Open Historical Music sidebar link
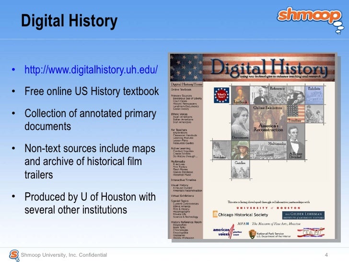The height and width of the screenshot is (262, 349). click(x=182, y=175)
